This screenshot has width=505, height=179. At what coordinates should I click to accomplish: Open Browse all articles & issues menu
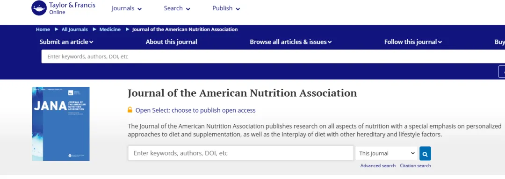[290, 42]
